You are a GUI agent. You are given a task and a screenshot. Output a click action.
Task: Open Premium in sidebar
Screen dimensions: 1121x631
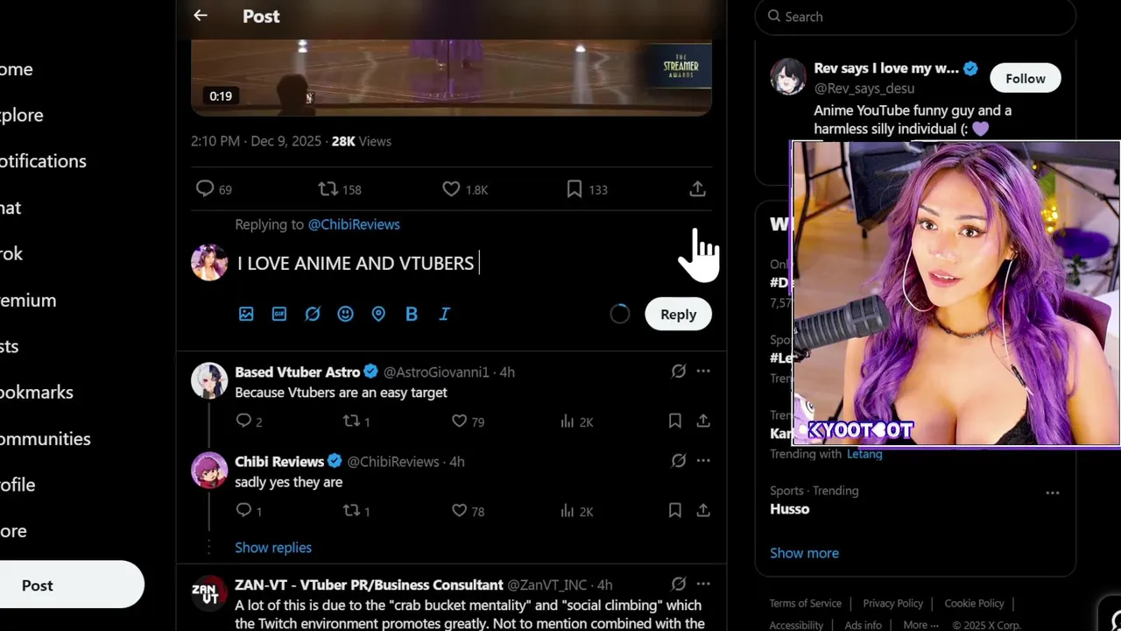click(28, 301)
